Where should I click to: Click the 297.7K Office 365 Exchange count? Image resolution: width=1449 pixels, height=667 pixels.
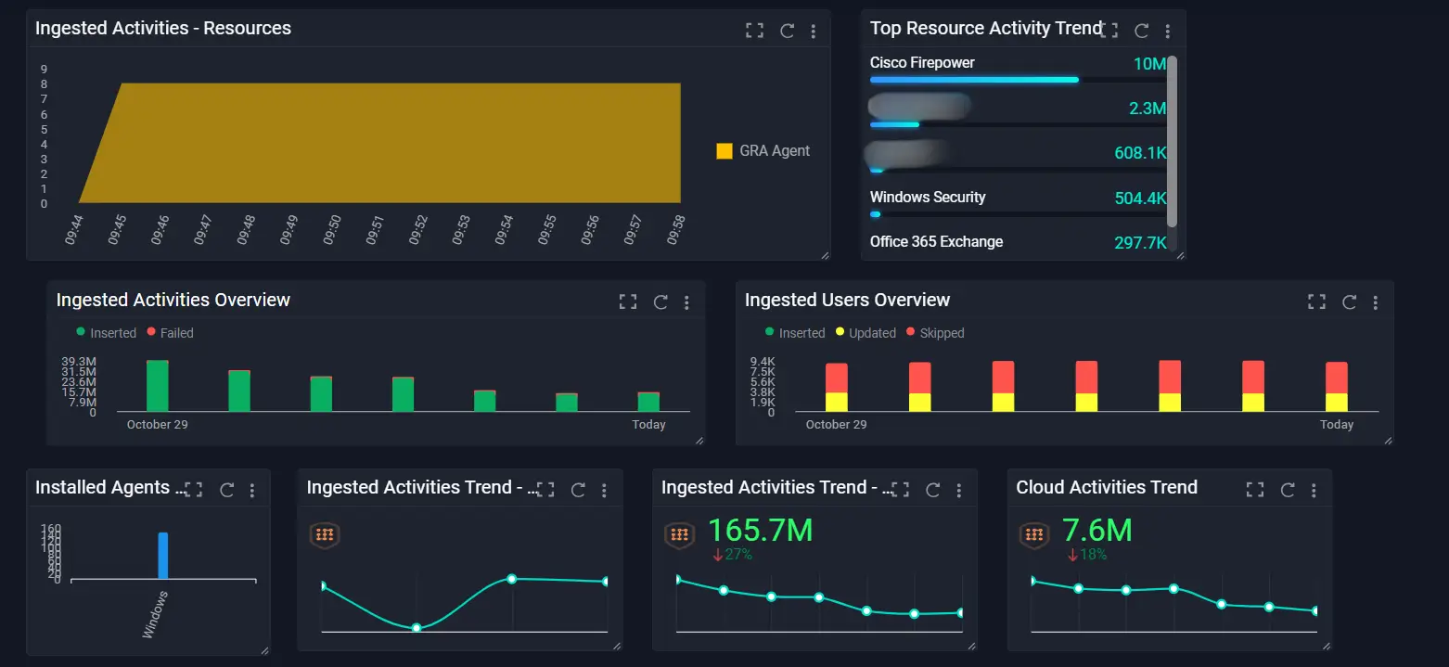click(x=1140, y=243)
